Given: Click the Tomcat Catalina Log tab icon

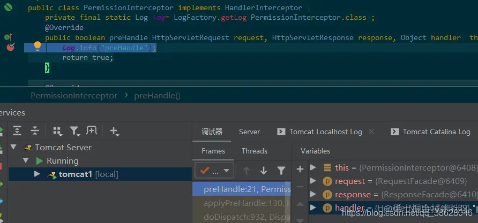Looking at the screenshot, I should point(395,132).
